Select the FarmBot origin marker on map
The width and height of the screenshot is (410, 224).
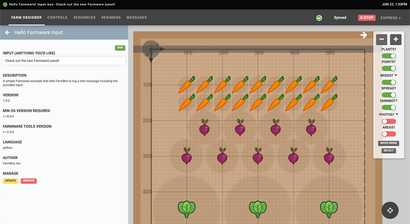[x=151, y=49]
